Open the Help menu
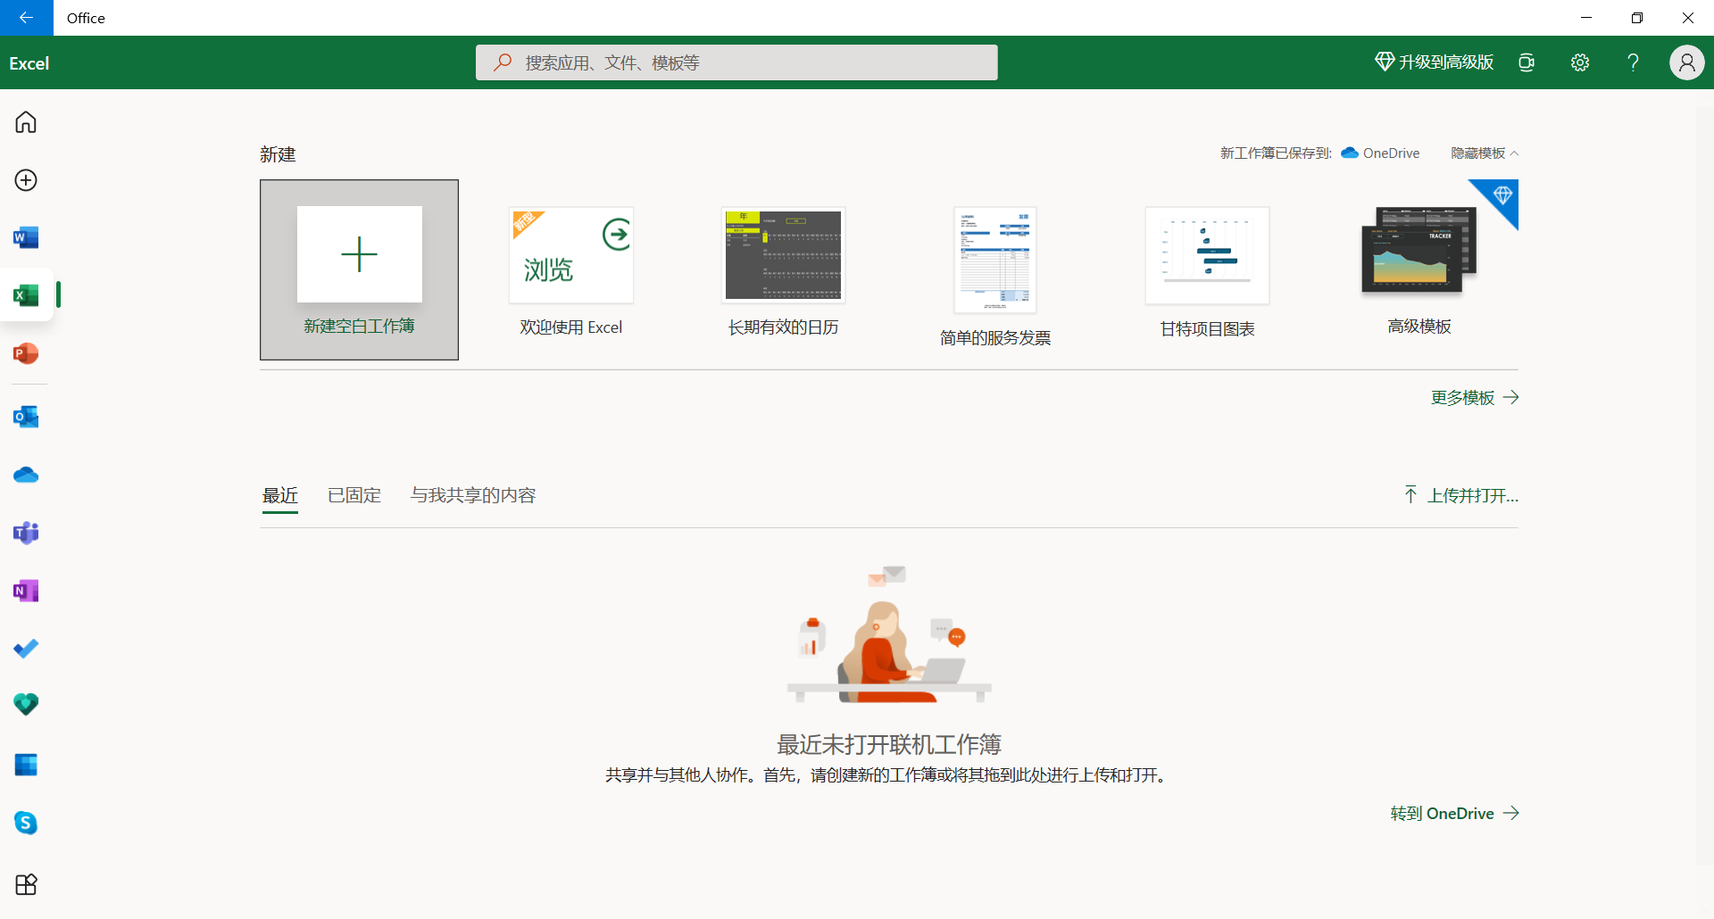The height and width of the screenshot is (919, 1714). 1632,62
